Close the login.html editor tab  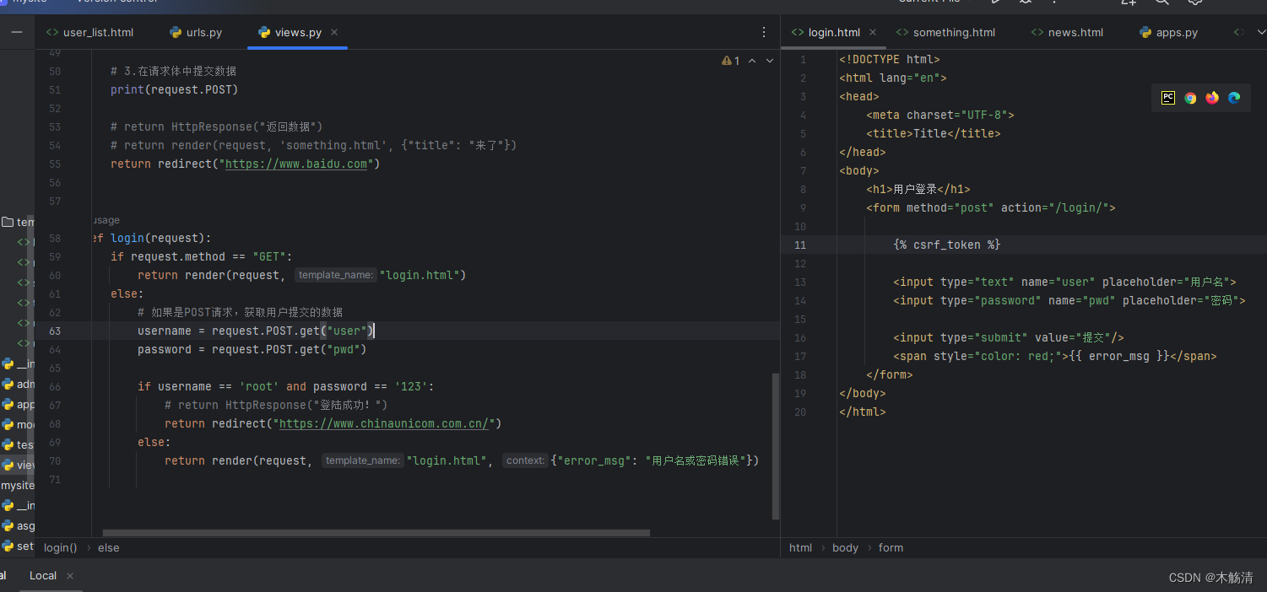point(873,32)
